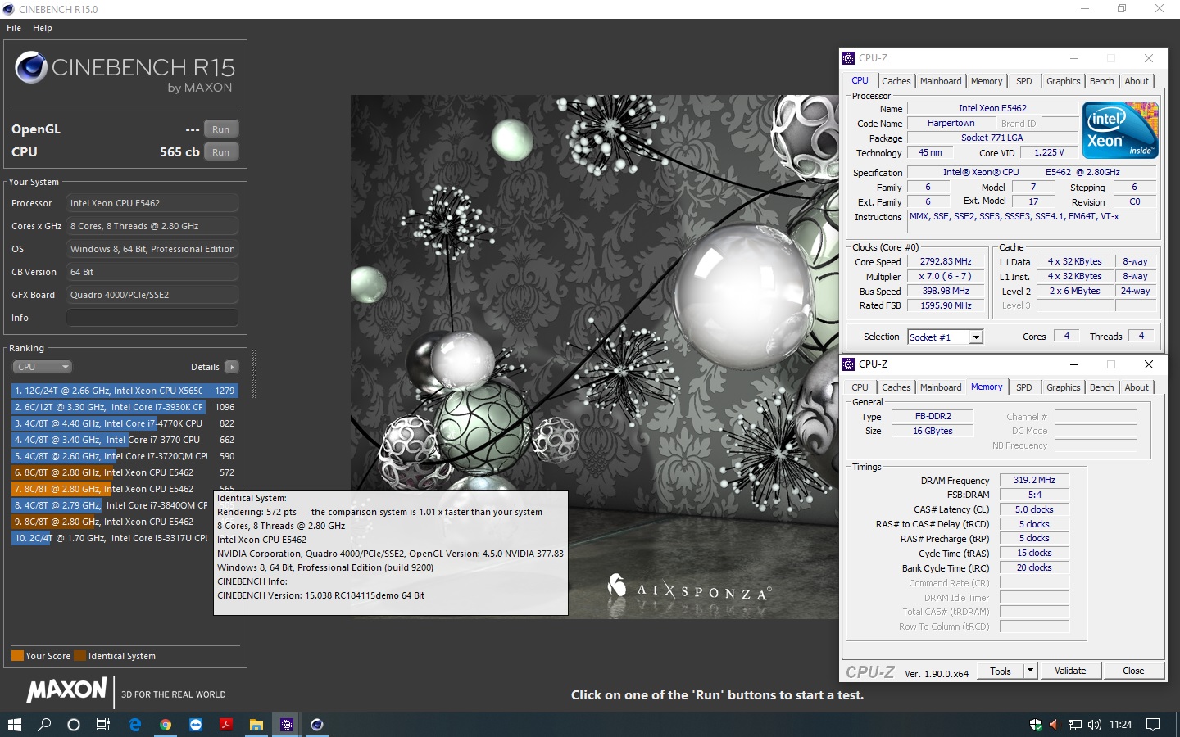This screenshot has height=737, width=1180.
Task: Switch to Caches tab in upper CPU-Z
Action: click(x=896, y=81)
